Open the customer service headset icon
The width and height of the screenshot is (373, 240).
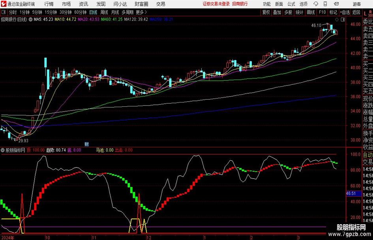pos(316,4)
